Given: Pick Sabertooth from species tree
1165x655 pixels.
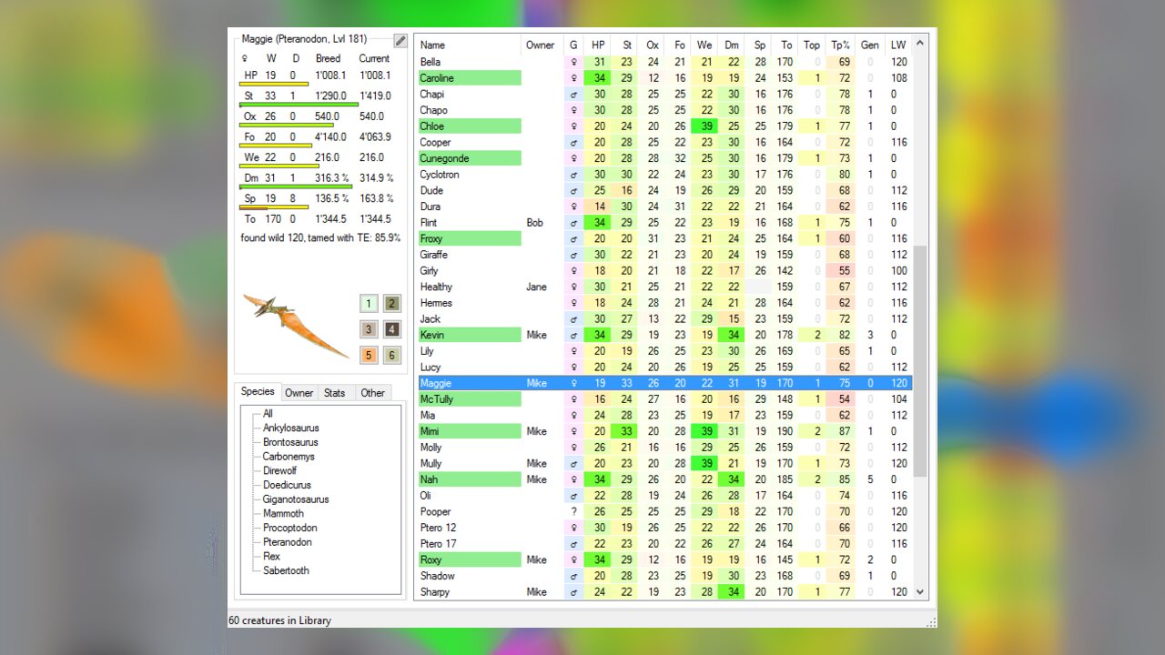Looking at the screenshot, I should pos(286,570).
